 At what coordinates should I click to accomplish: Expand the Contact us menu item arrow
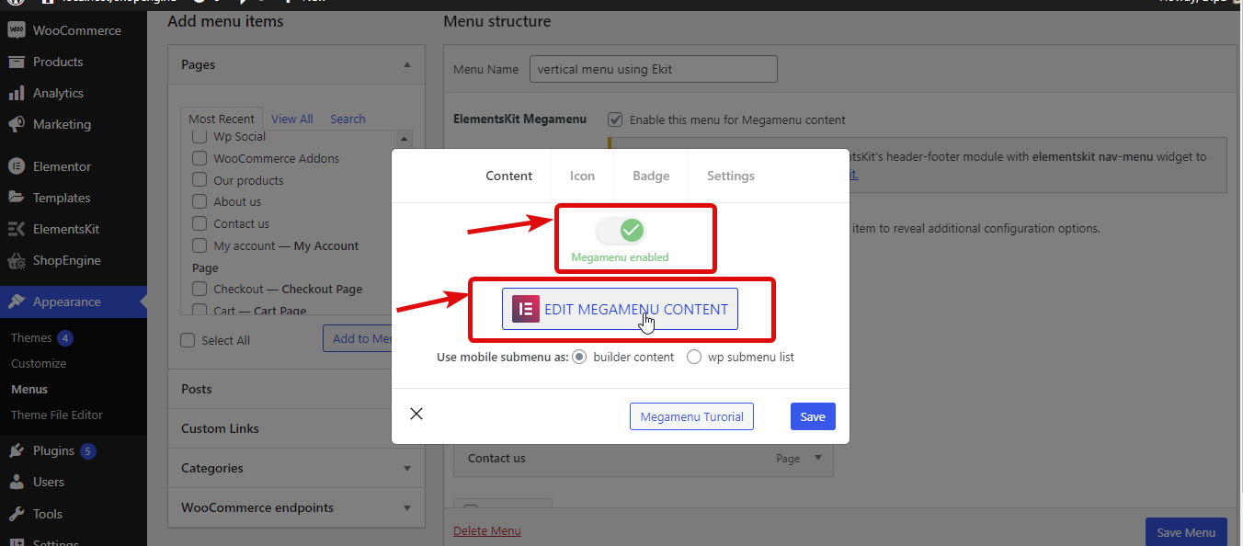pos(819,458)
